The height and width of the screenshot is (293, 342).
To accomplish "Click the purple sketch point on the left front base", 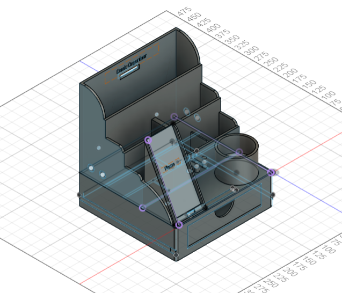I will (x=142, y=208).
